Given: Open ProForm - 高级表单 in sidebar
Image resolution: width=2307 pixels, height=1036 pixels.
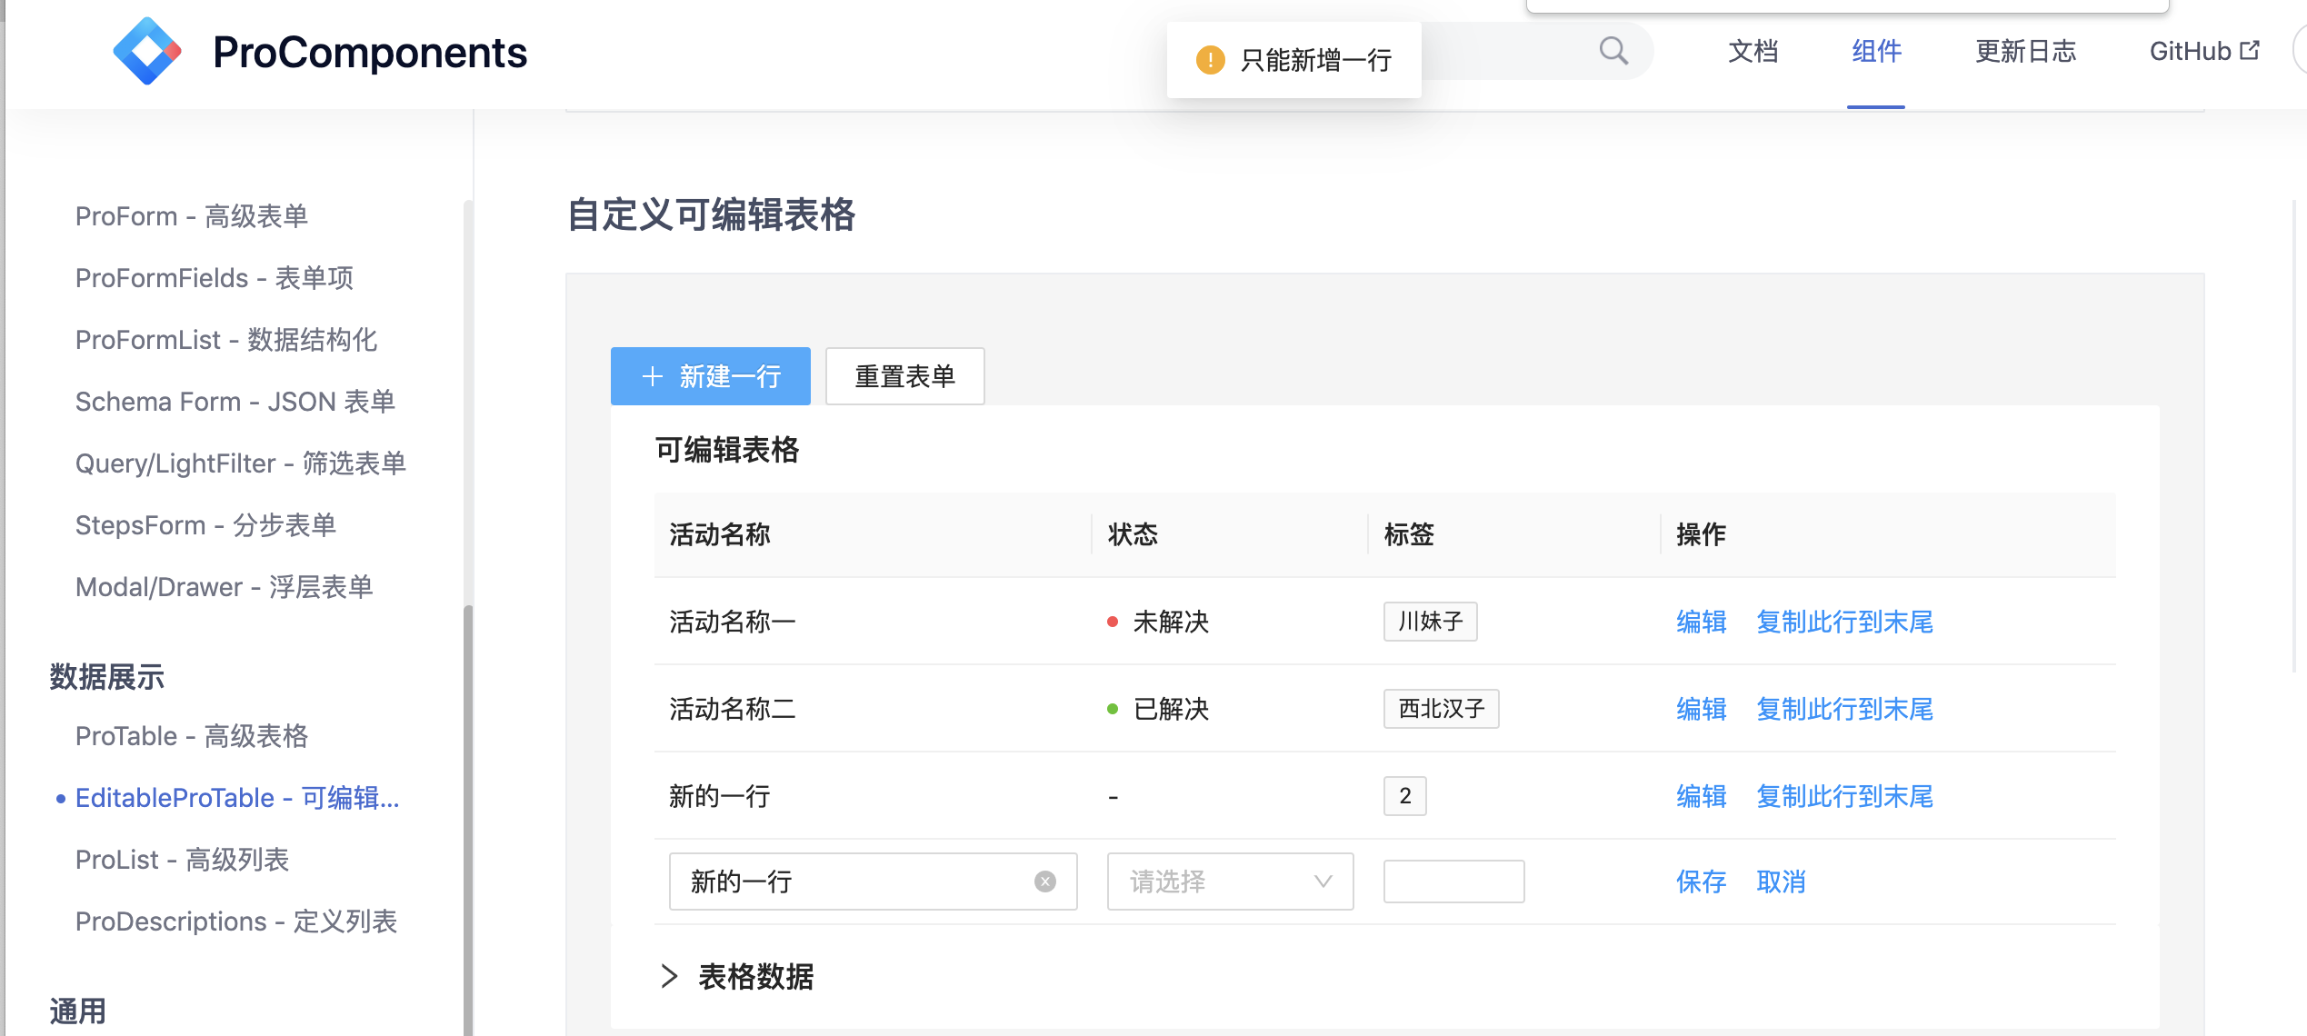Looking at the screenshot, I should coord(192,216).
